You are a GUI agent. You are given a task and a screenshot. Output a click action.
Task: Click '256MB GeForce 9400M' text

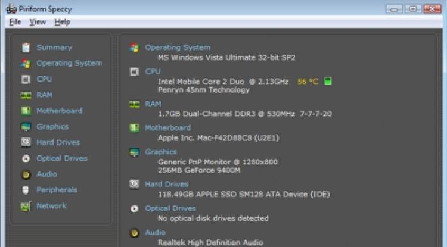point(199,170)
